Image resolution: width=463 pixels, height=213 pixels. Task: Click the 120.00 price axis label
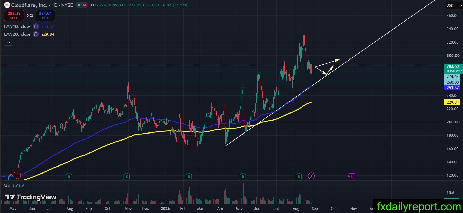[x=453, y=175]
